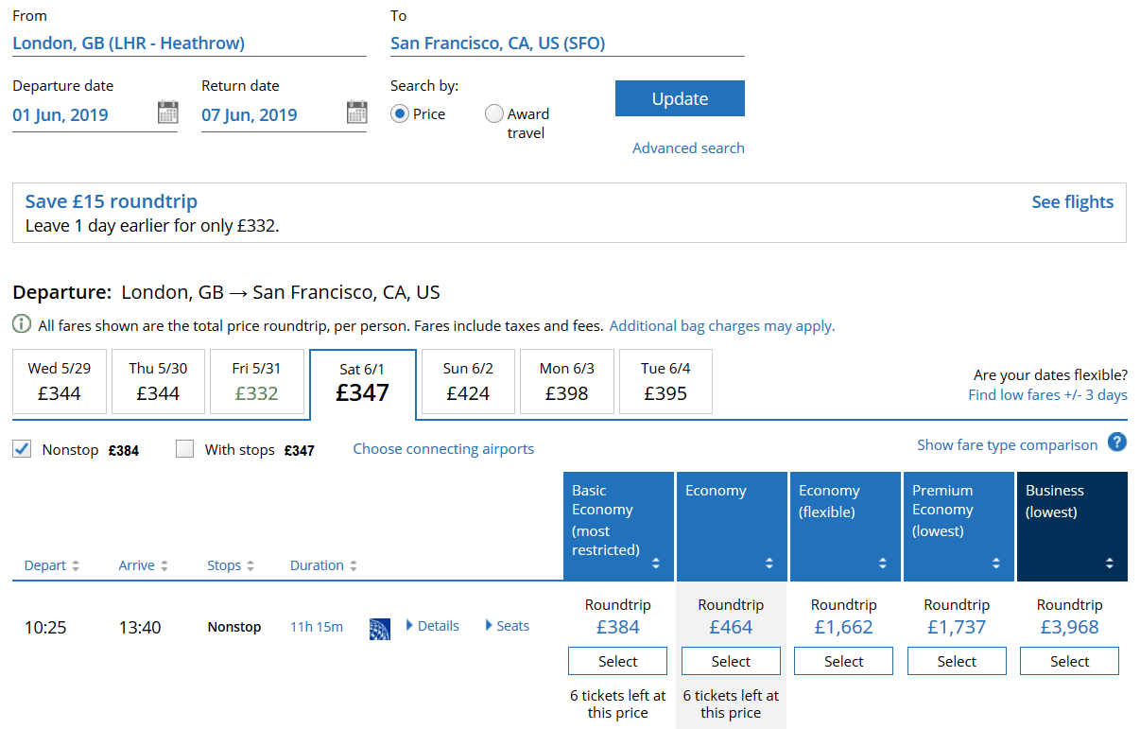
Task: Click the fare comparison help question icon
Action: 1117,443
